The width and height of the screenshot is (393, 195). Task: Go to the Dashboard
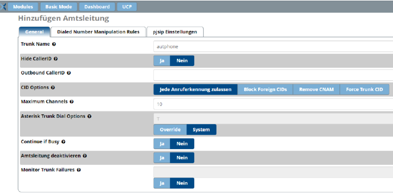click(x=97, y=7)
